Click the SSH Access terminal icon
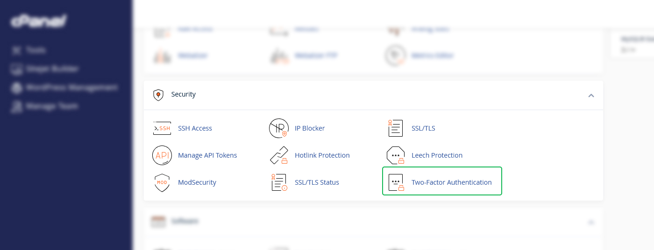The image size is (654, 250). tap(162, 128)
